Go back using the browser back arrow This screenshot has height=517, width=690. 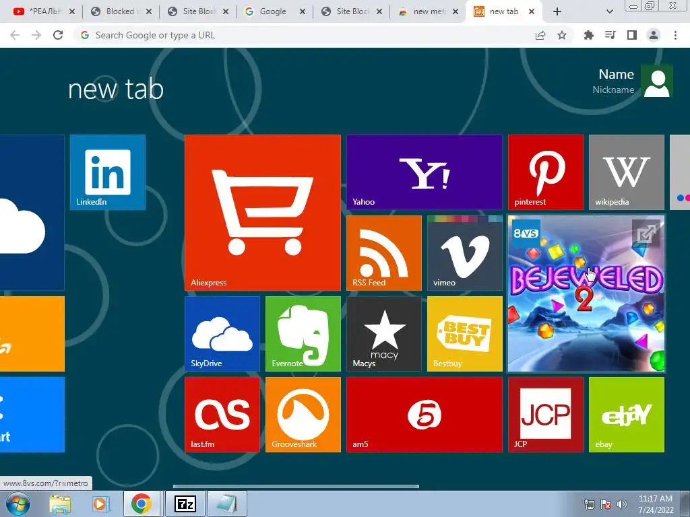point(15,35)
